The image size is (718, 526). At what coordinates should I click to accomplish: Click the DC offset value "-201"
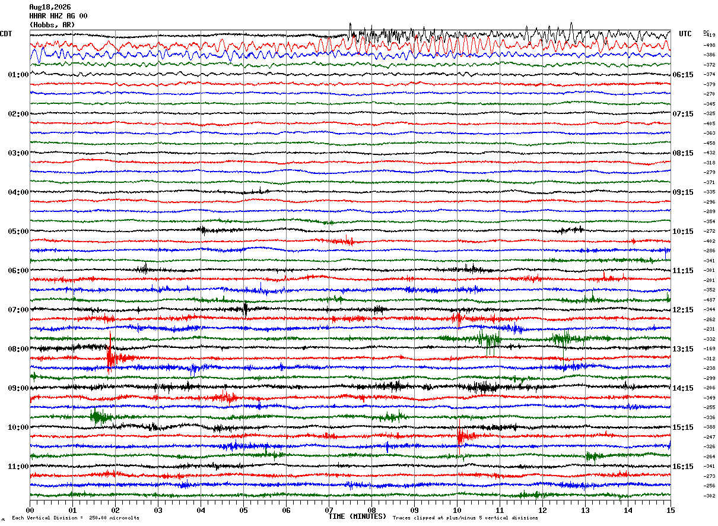[x=709, y=280]
